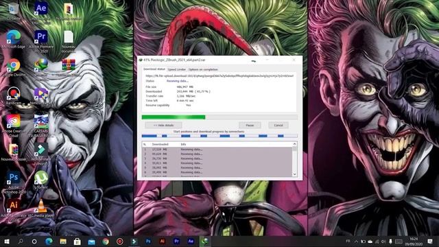Open Filmora from the taskbar
This screenshot has height=247, width=439.
134,241
